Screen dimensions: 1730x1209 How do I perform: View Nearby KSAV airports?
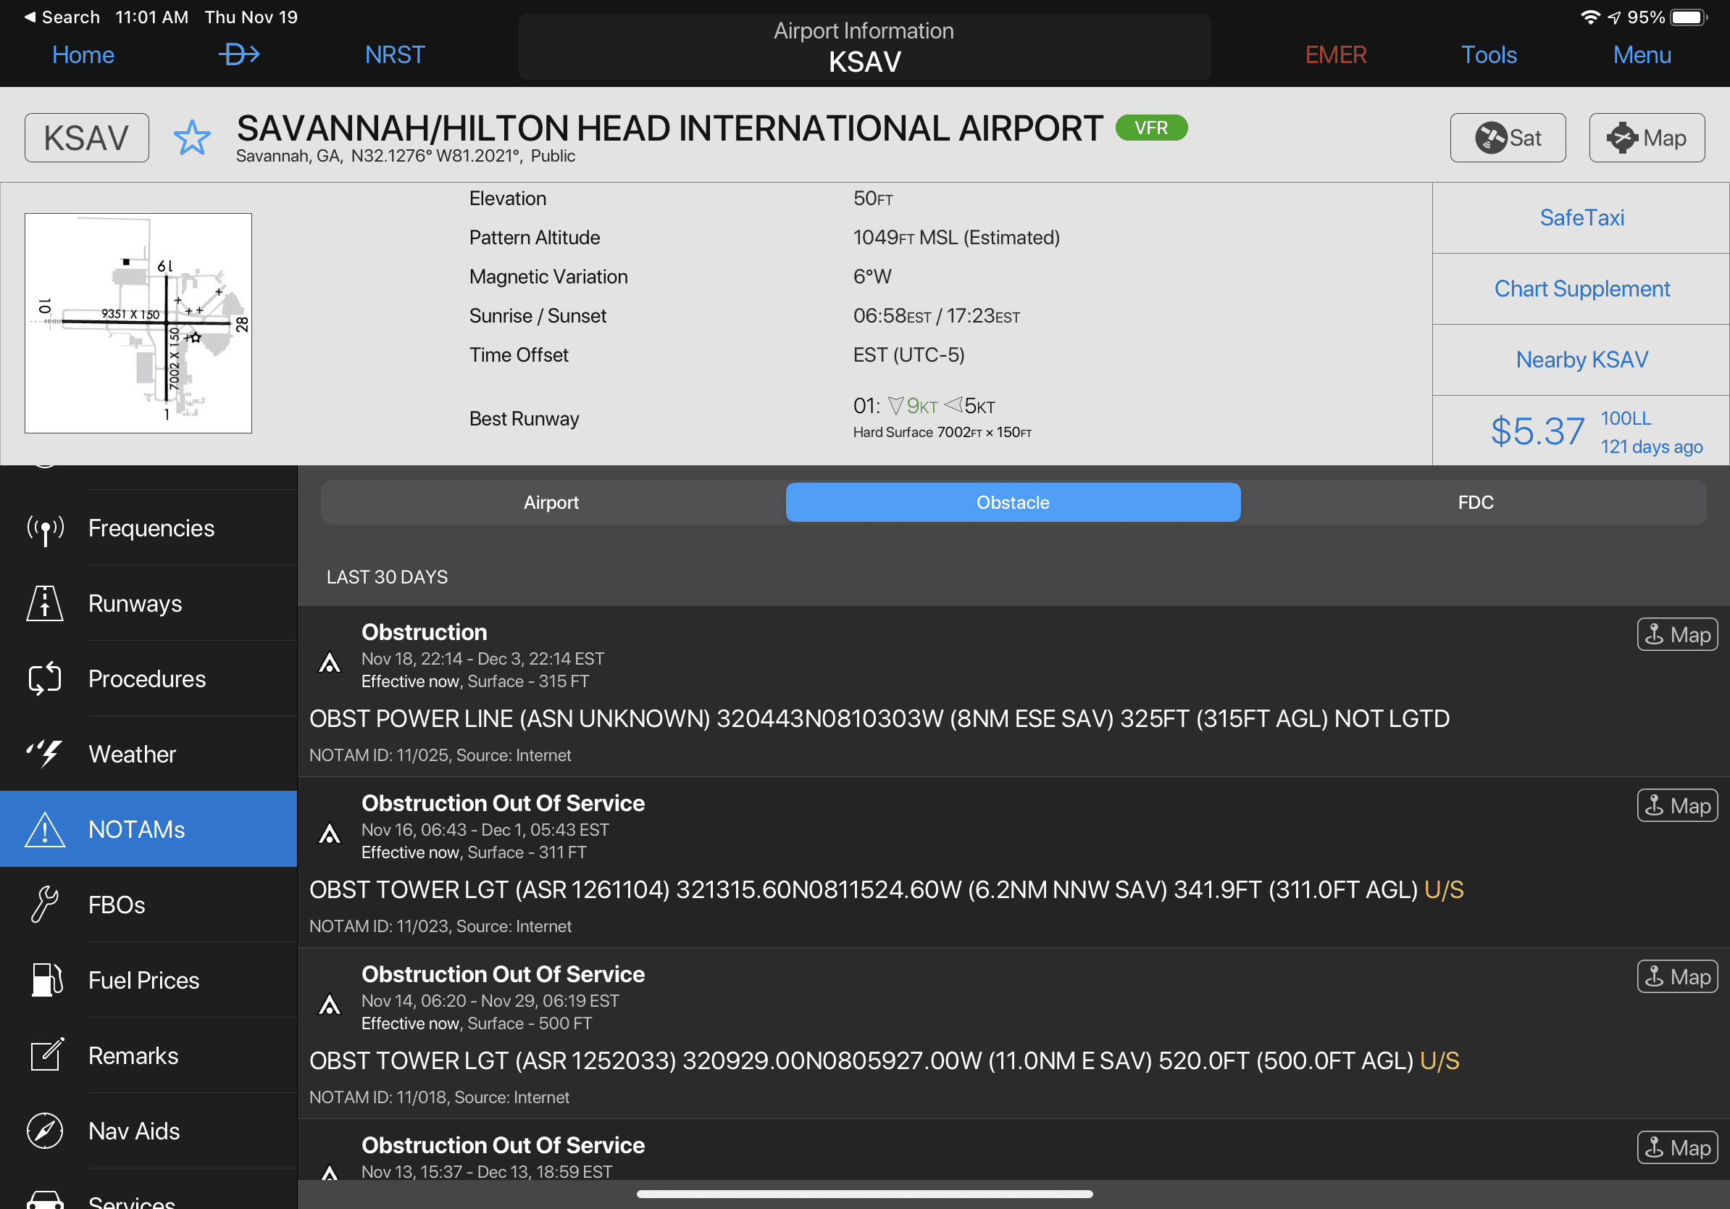coord(1581,360)
